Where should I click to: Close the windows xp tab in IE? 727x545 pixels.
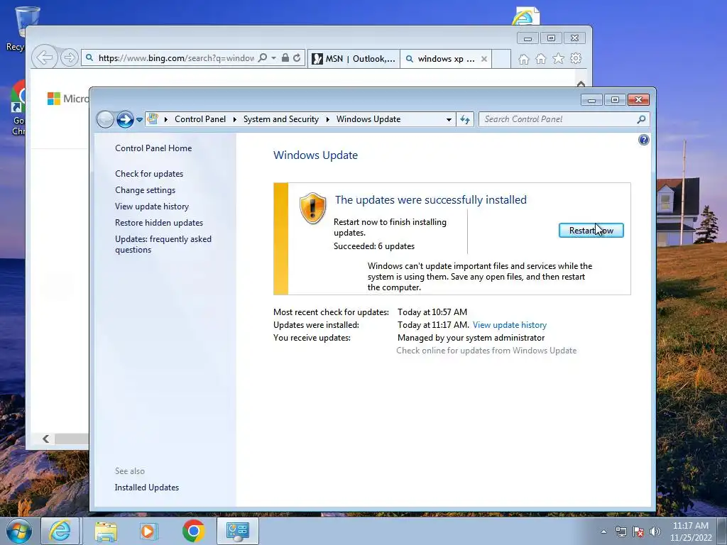pyautogui.click(x=484, y=59)
